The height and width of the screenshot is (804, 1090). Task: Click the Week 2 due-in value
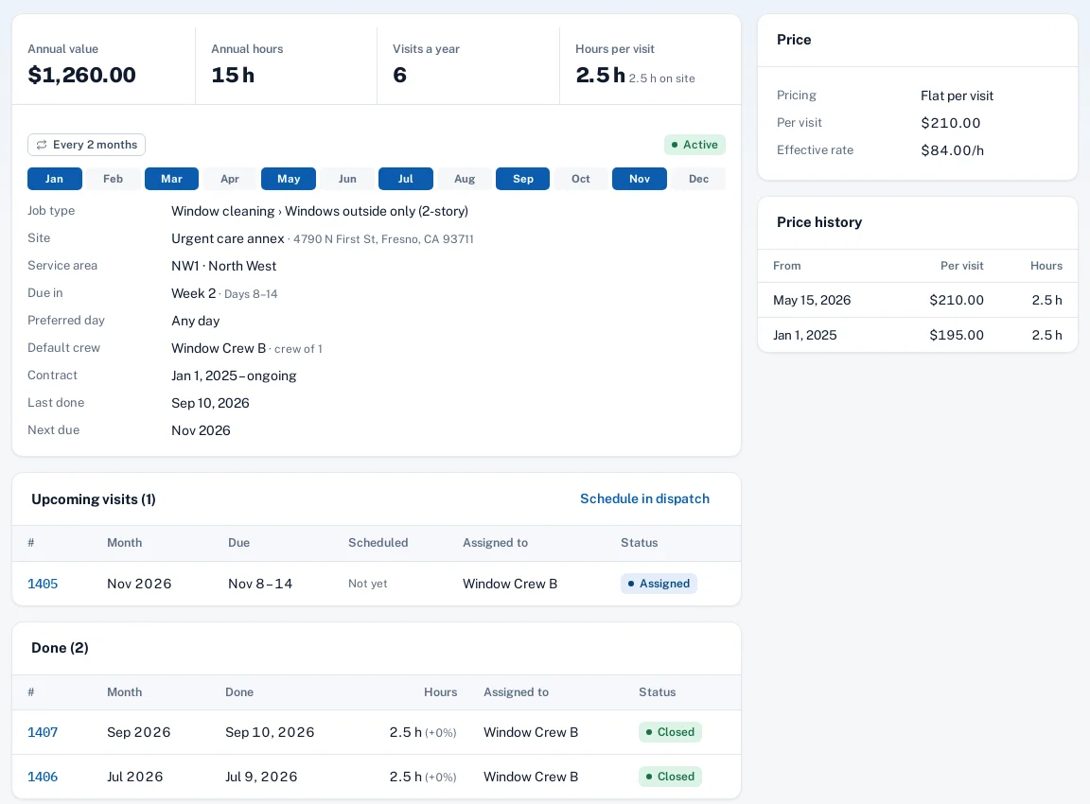point(193,294)
